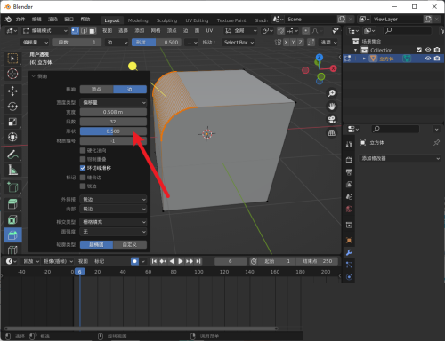
Task: Open the Modifiers wrench properties tab
Action: tap(349, 252)
